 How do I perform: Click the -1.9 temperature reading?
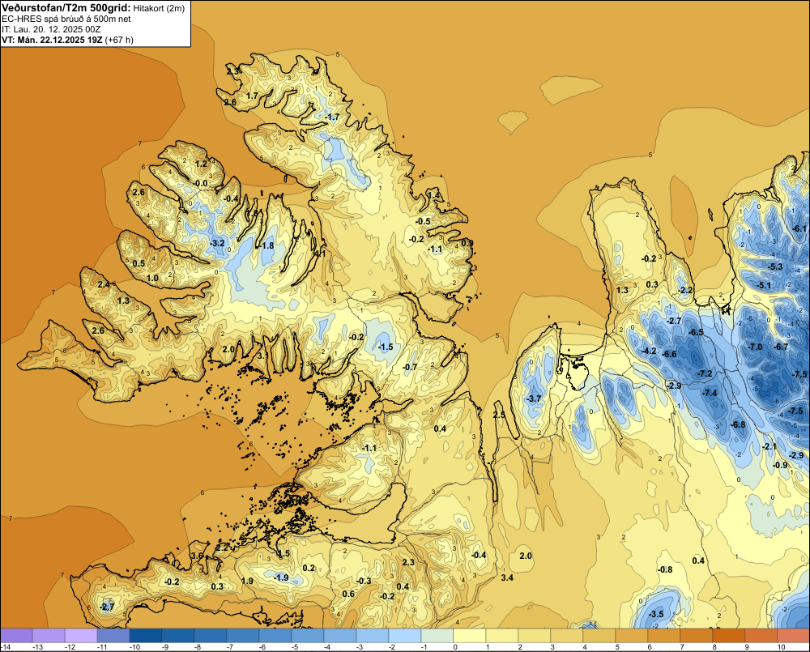(x=281, y=577)
